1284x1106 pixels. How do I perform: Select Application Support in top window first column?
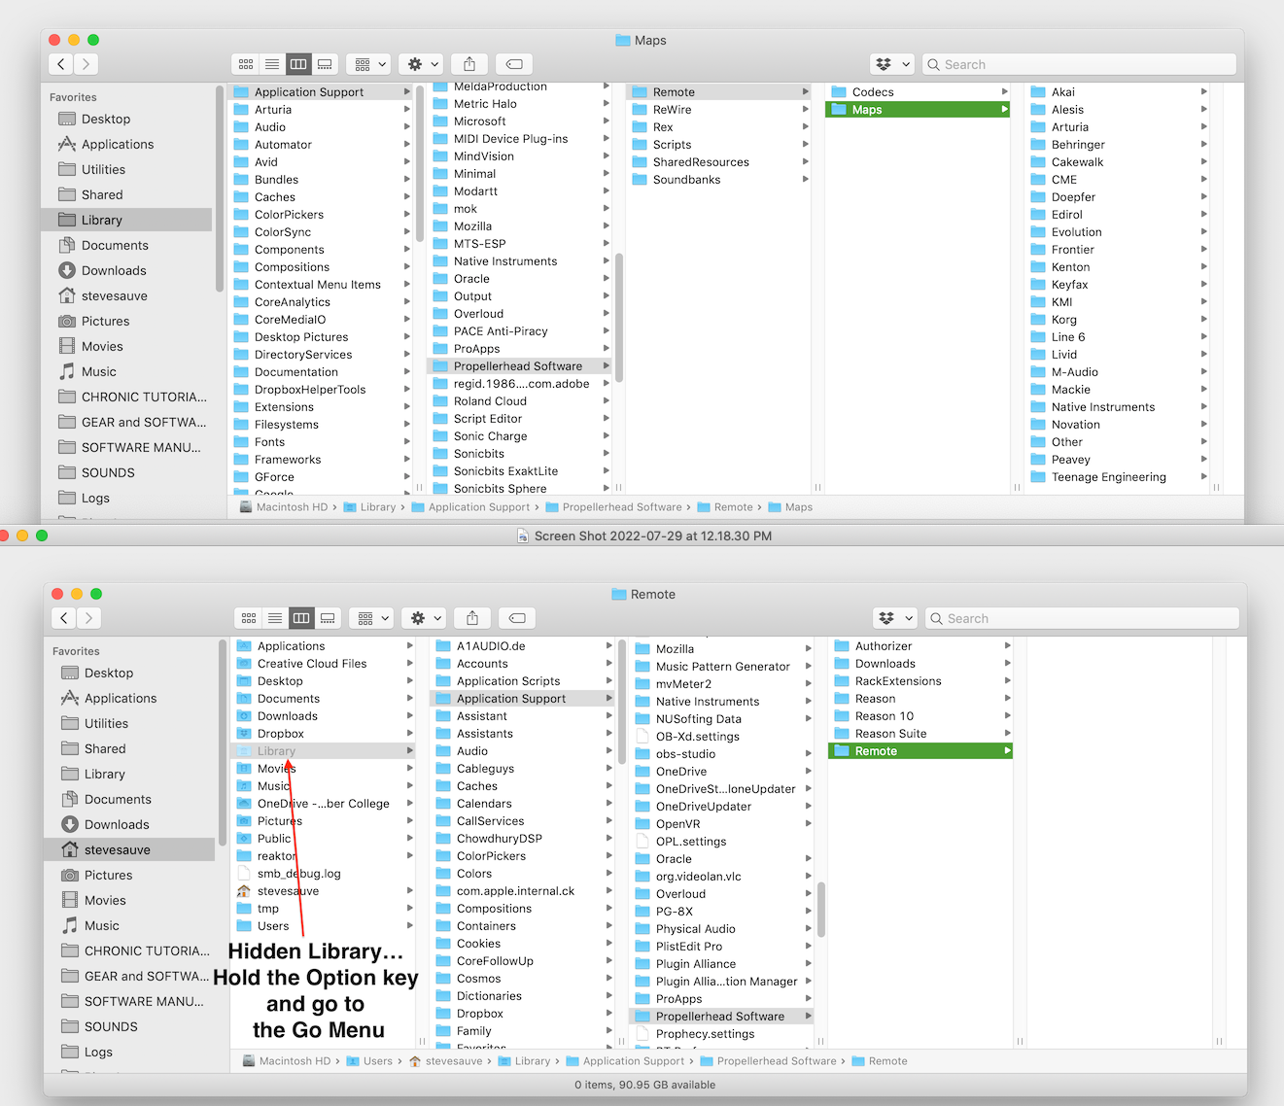320,92
